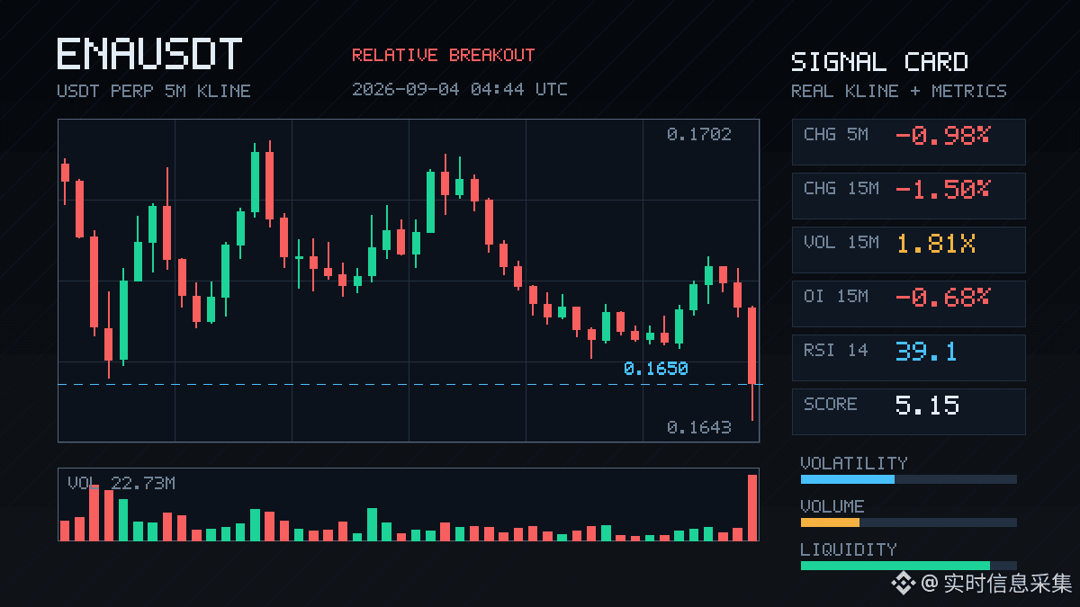Click the VOL 22.73M label
The image size is (1080, 607).
tap(121, 484)
